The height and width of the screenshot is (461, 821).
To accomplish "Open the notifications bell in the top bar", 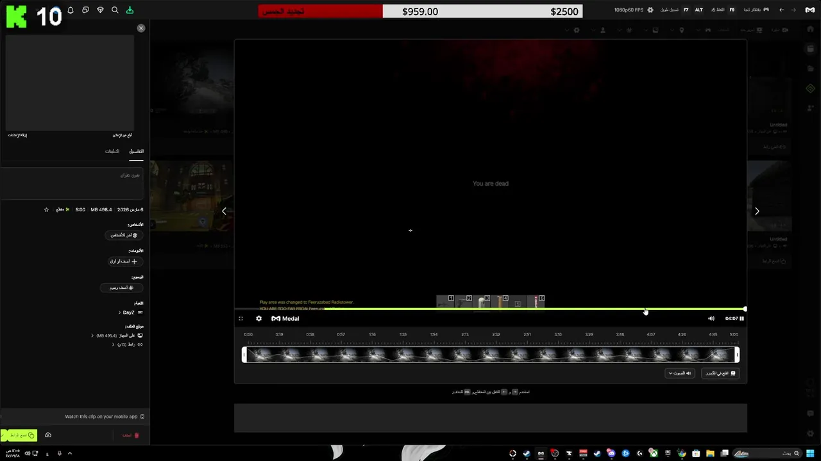I will click(71, 10).
